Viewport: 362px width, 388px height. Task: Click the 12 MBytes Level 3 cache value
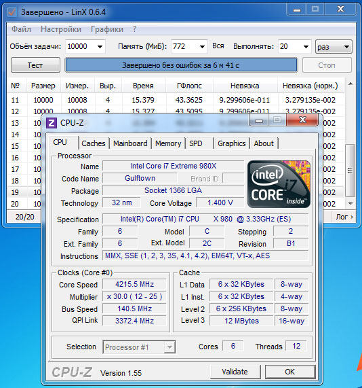click(241, 321)
